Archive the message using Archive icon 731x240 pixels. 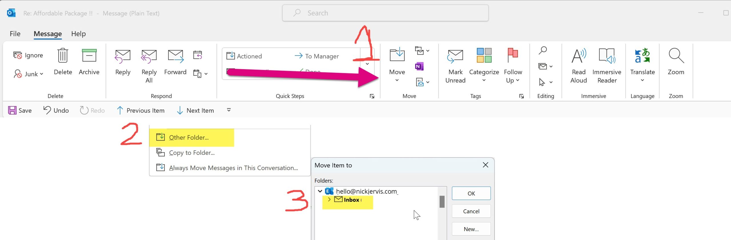point(89,56)
